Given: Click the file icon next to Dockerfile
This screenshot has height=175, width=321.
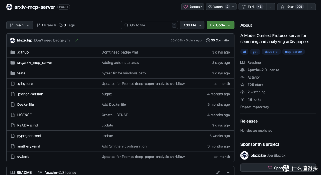Looking at the screenshot, I should coord(12,104).
